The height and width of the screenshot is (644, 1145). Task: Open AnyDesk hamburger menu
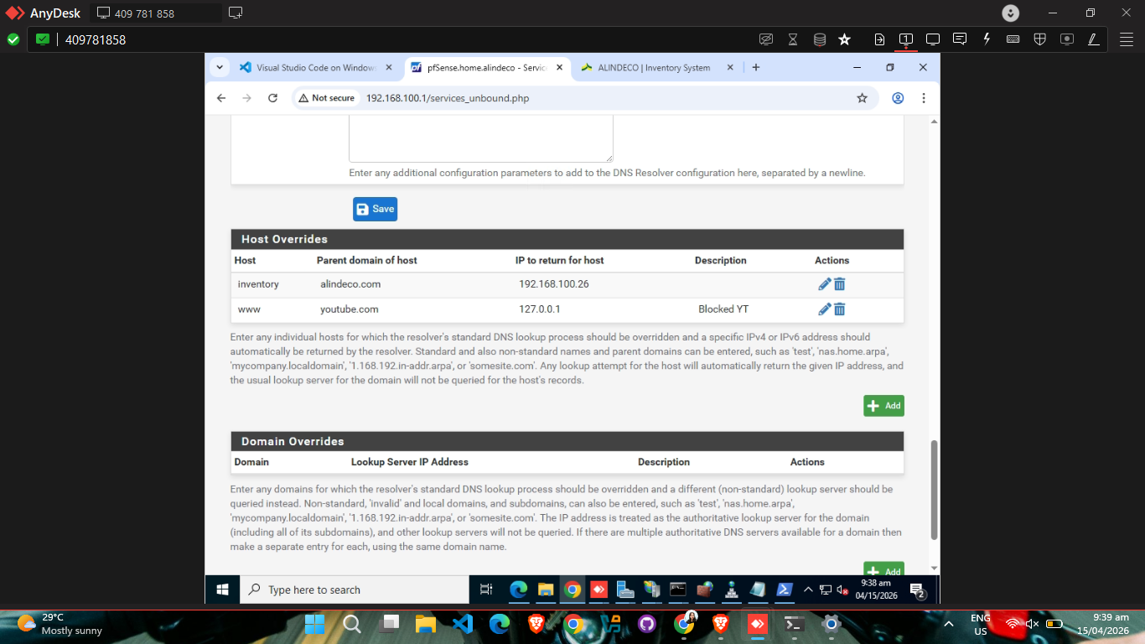click(x=1127, y=39)
